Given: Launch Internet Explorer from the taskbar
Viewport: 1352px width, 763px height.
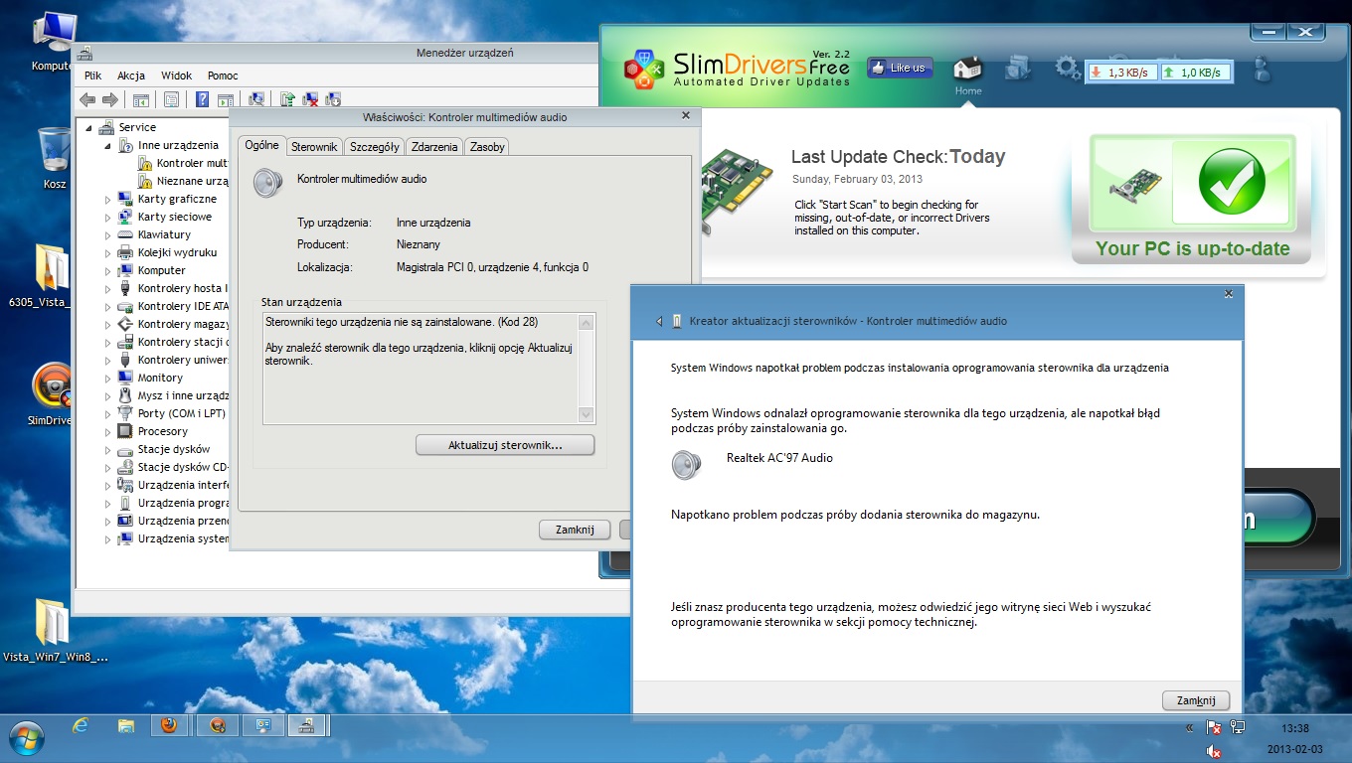Looking at the screenshot, I should [x=82, y=726].
